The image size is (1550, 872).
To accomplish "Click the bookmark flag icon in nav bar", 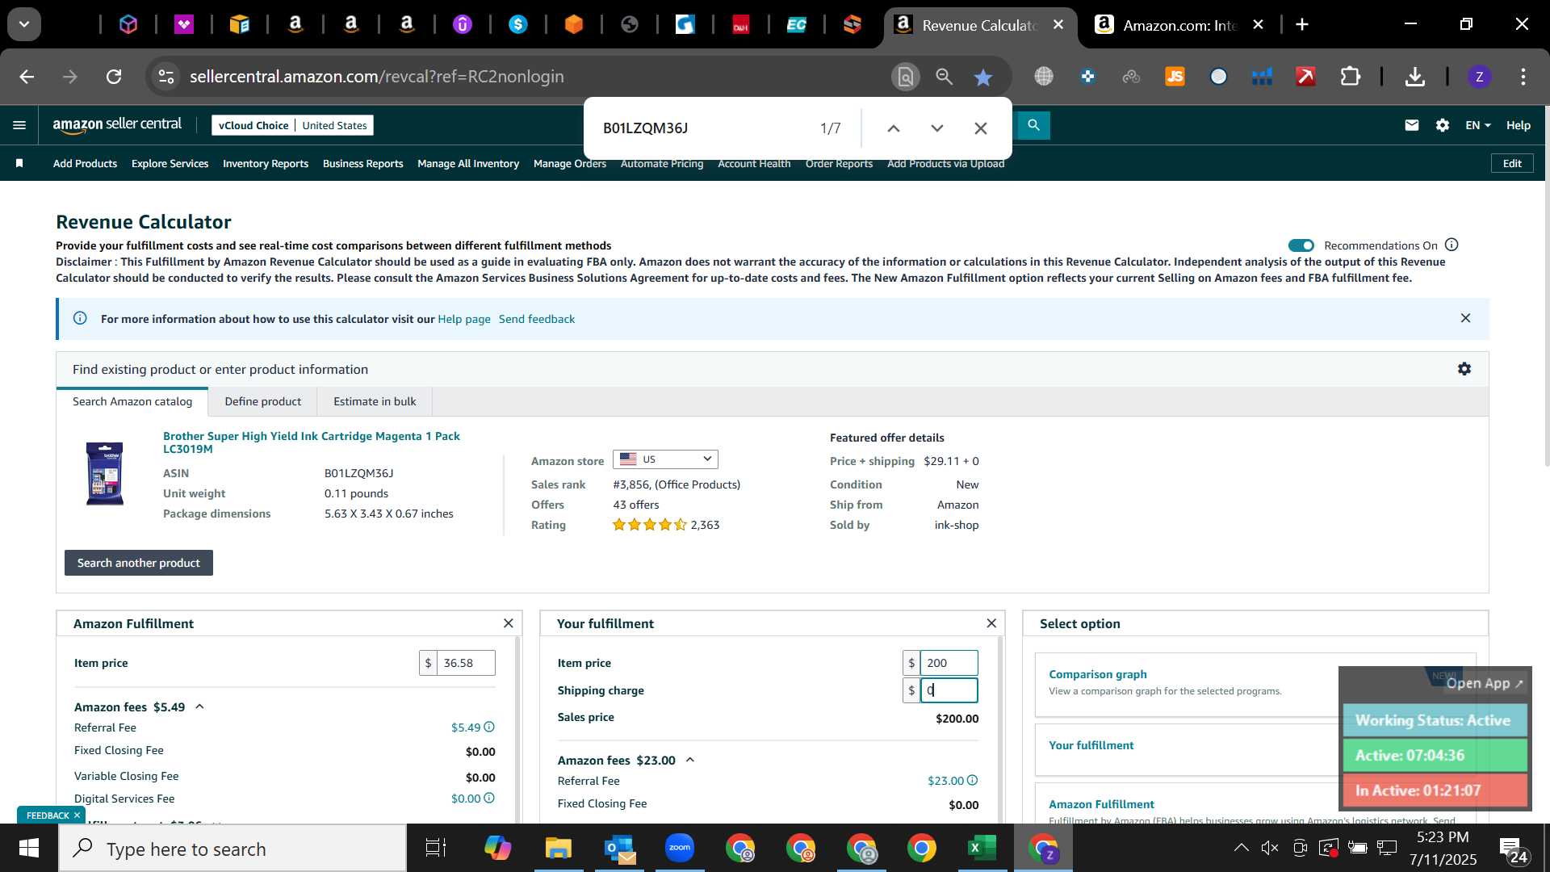I will tap(19, 163).
